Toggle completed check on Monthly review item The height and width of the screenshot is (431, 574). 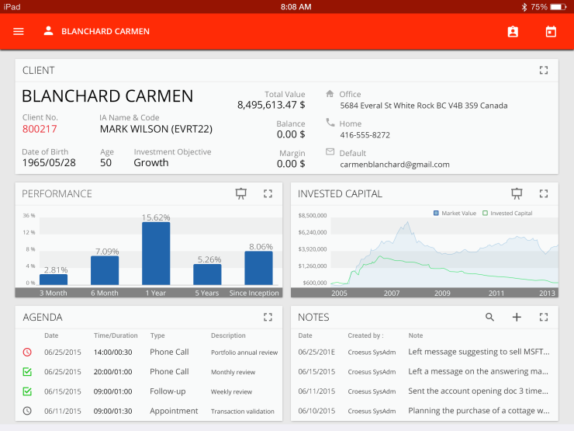click(27, 372)
